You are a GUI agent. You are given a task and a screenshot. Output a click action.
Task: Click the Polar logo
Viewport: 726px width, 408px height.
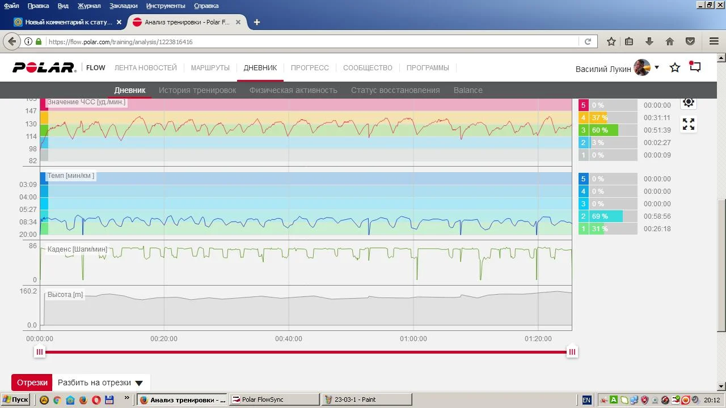click(44, 68)
